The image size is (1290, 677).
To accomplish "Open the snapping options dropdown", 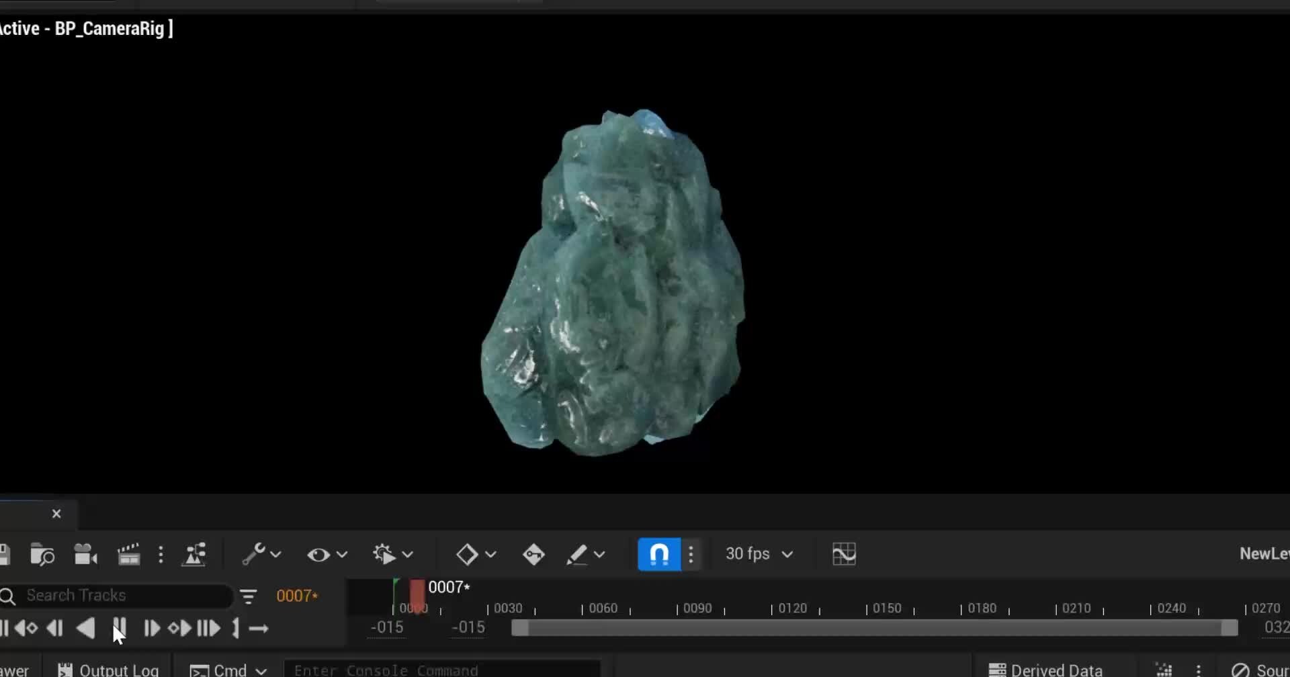I will coord(691,554).
